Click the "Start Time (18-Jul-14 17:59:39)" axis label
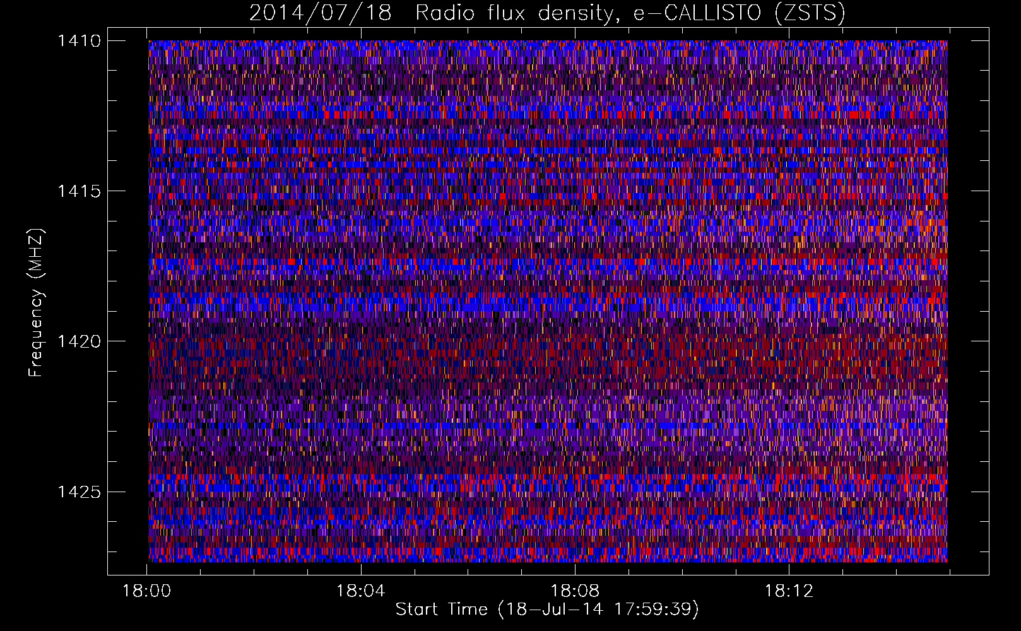 click(547, 610)
